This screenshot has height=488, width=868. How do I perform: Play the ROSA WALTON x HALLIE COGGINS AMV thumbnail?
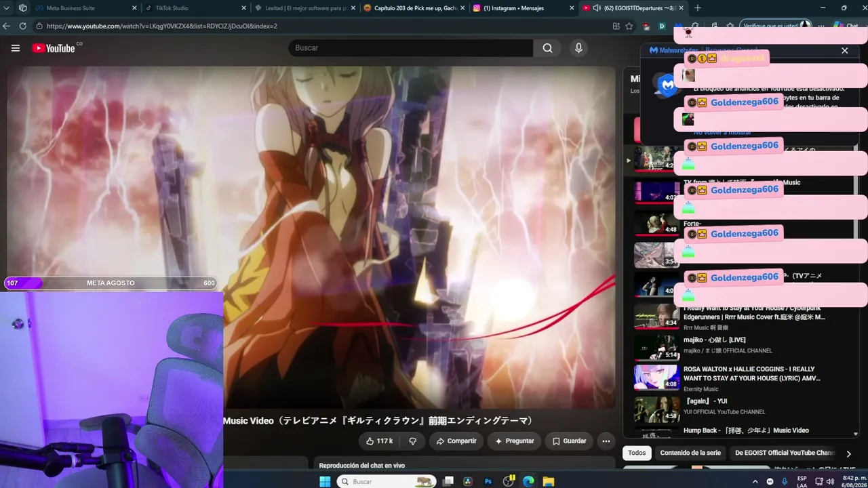(656, 378)
